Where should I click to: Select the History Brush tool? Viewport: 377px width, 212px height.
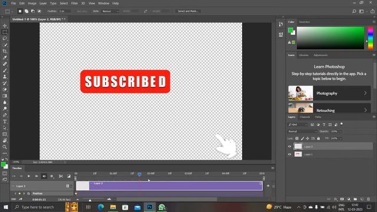click(5, 83)
